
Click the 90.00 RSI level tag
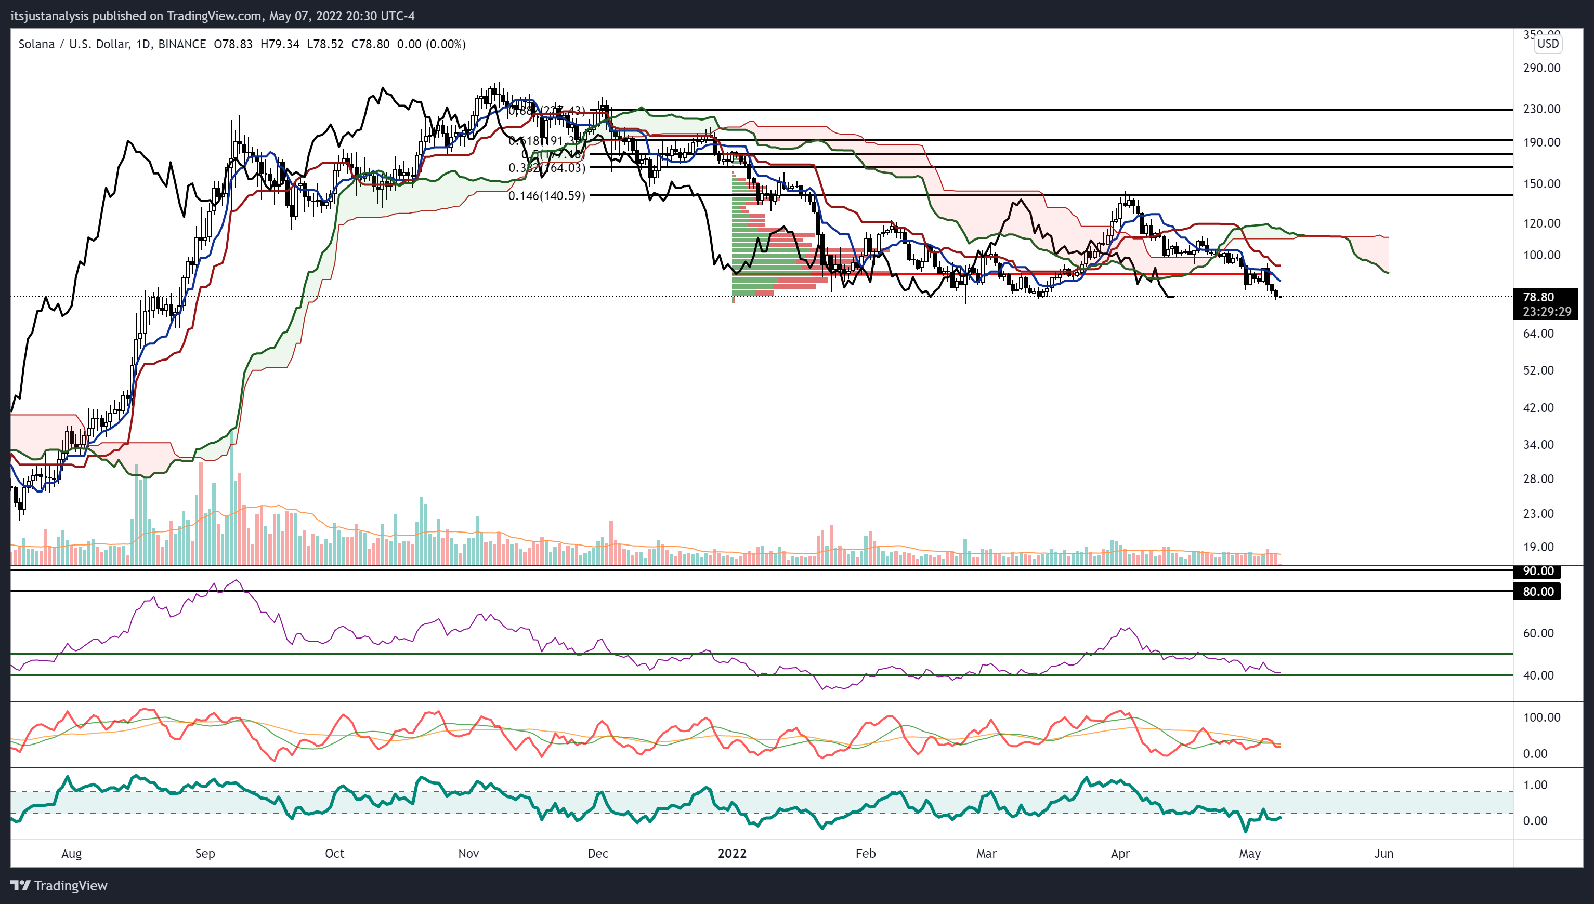(1537, 570)
